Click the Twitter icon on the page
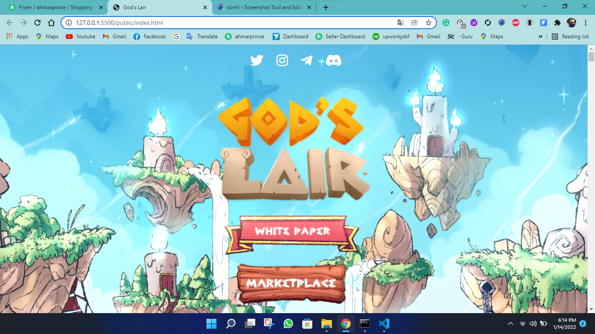The image size is (595, 334). (257, 60)
